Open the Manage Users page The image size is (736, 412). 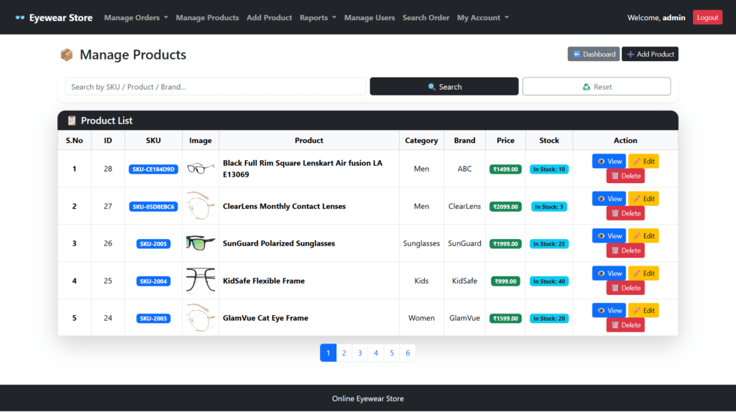click(369, 17)
